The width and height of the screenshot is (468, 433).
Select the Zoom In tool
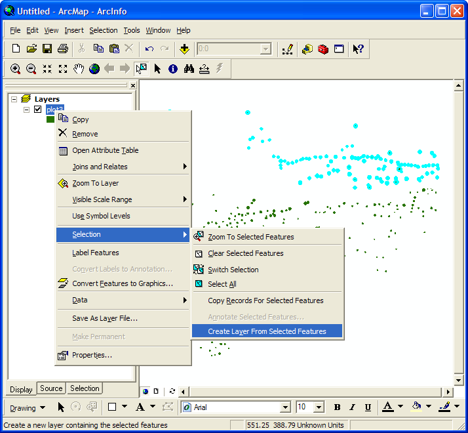16,69
